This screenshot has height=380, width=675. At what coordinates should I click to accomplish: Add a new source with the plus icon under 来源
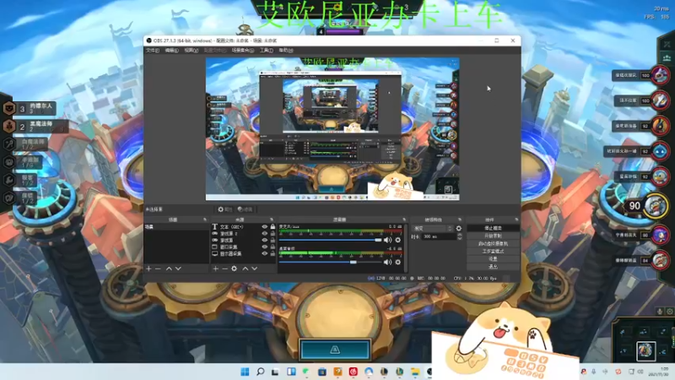click(x=216, y=269)
